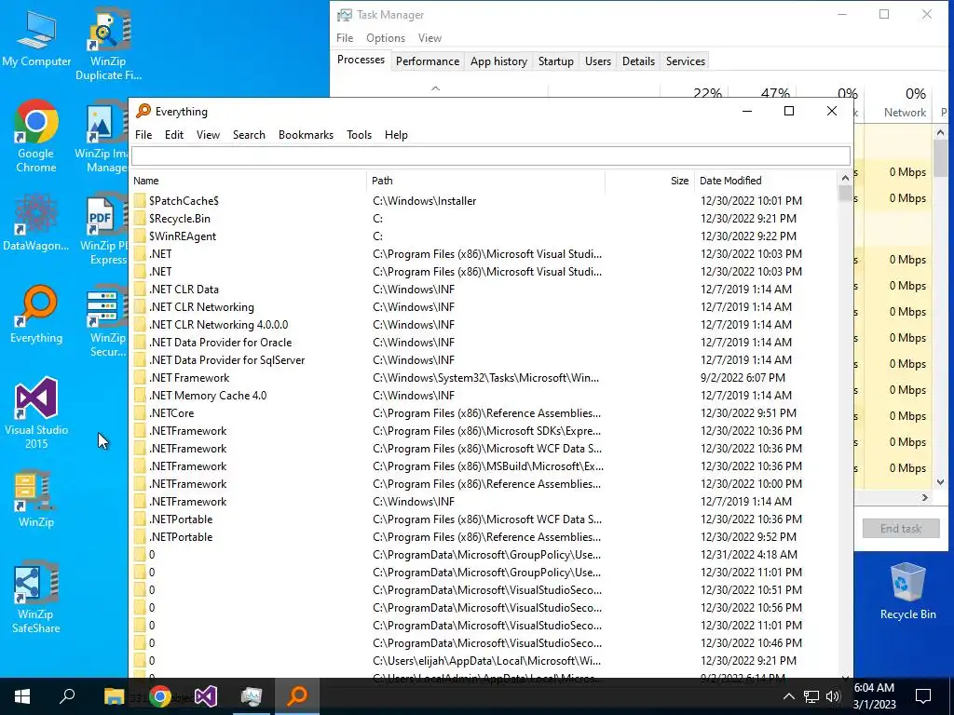Open the Tools menu in Everything
The height and width of the screenshot is (715, 954).
pos(359,135)
